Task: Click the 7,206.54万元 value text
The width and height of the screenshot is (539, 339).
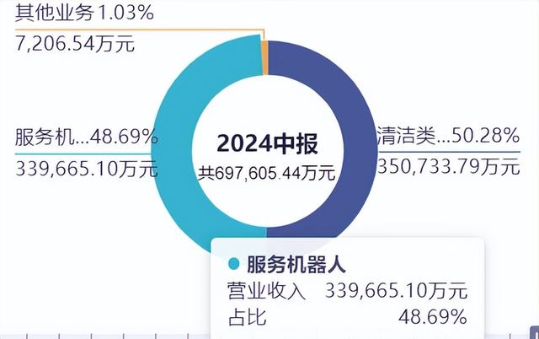Action: [75, 45]
